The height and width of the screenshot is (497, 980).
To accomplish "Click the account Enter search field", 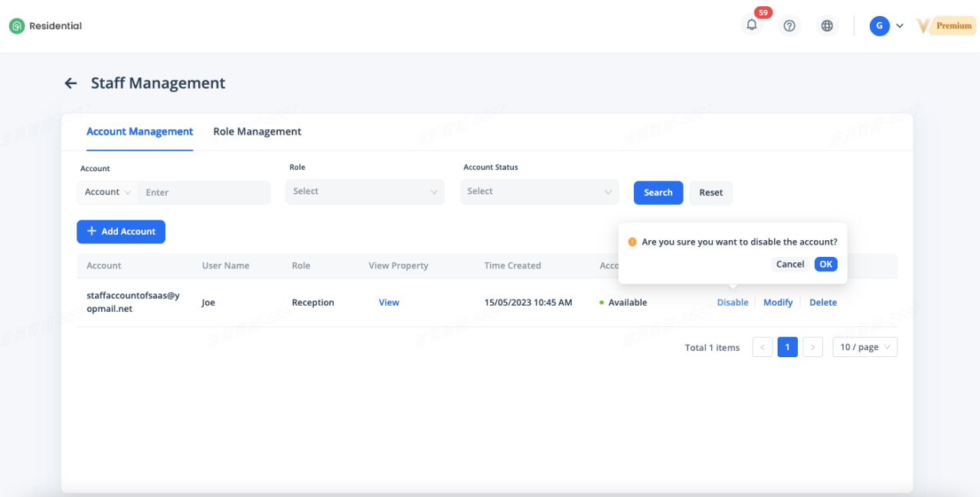I will click(204, 193).
